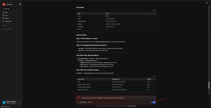Click the "Mobile Push preferred" bullet line
Viewport: 211px width, 108px height.
[x=98, y=63]
